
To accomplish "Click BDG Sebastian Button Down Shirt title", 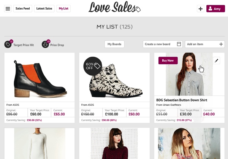I will coord(182,100).
